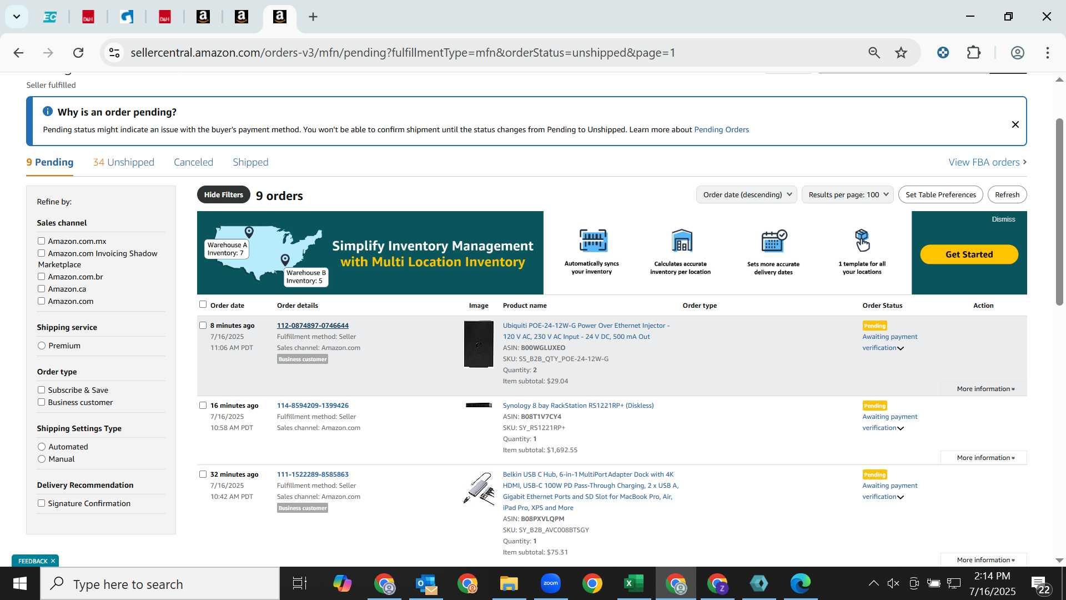Viewport: 1066px width, 600px height.
Task: Open the tab search dropdown chevron
Action: pos(17,17)
